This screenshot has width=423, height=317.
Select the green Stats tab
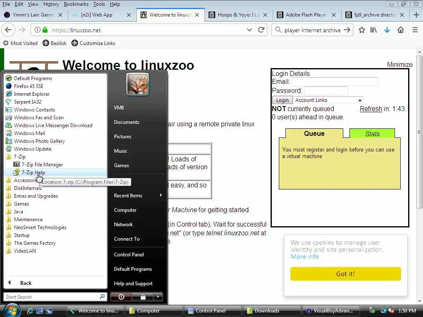(372, 133)
